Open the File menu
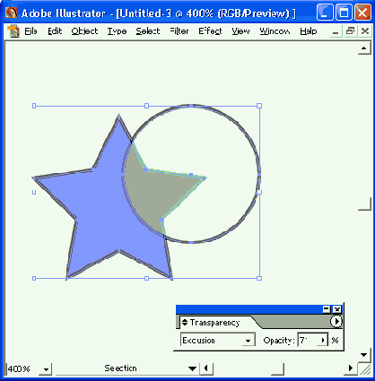The width and height of the screenshot is (375, 381). coord(31,31)
